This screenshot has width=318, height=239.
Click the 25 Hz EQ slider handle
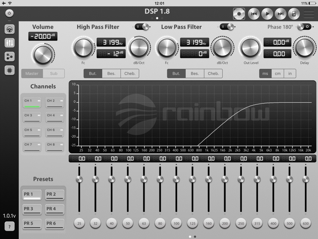click(79, 179)
